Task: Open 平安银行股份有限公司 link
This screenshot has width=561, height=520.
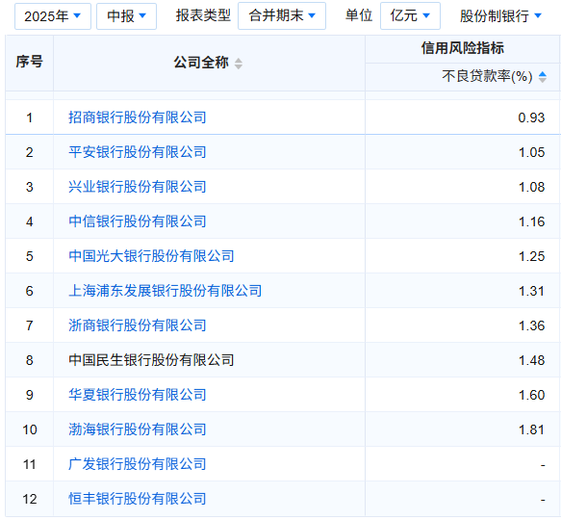Action: (138, 152)
